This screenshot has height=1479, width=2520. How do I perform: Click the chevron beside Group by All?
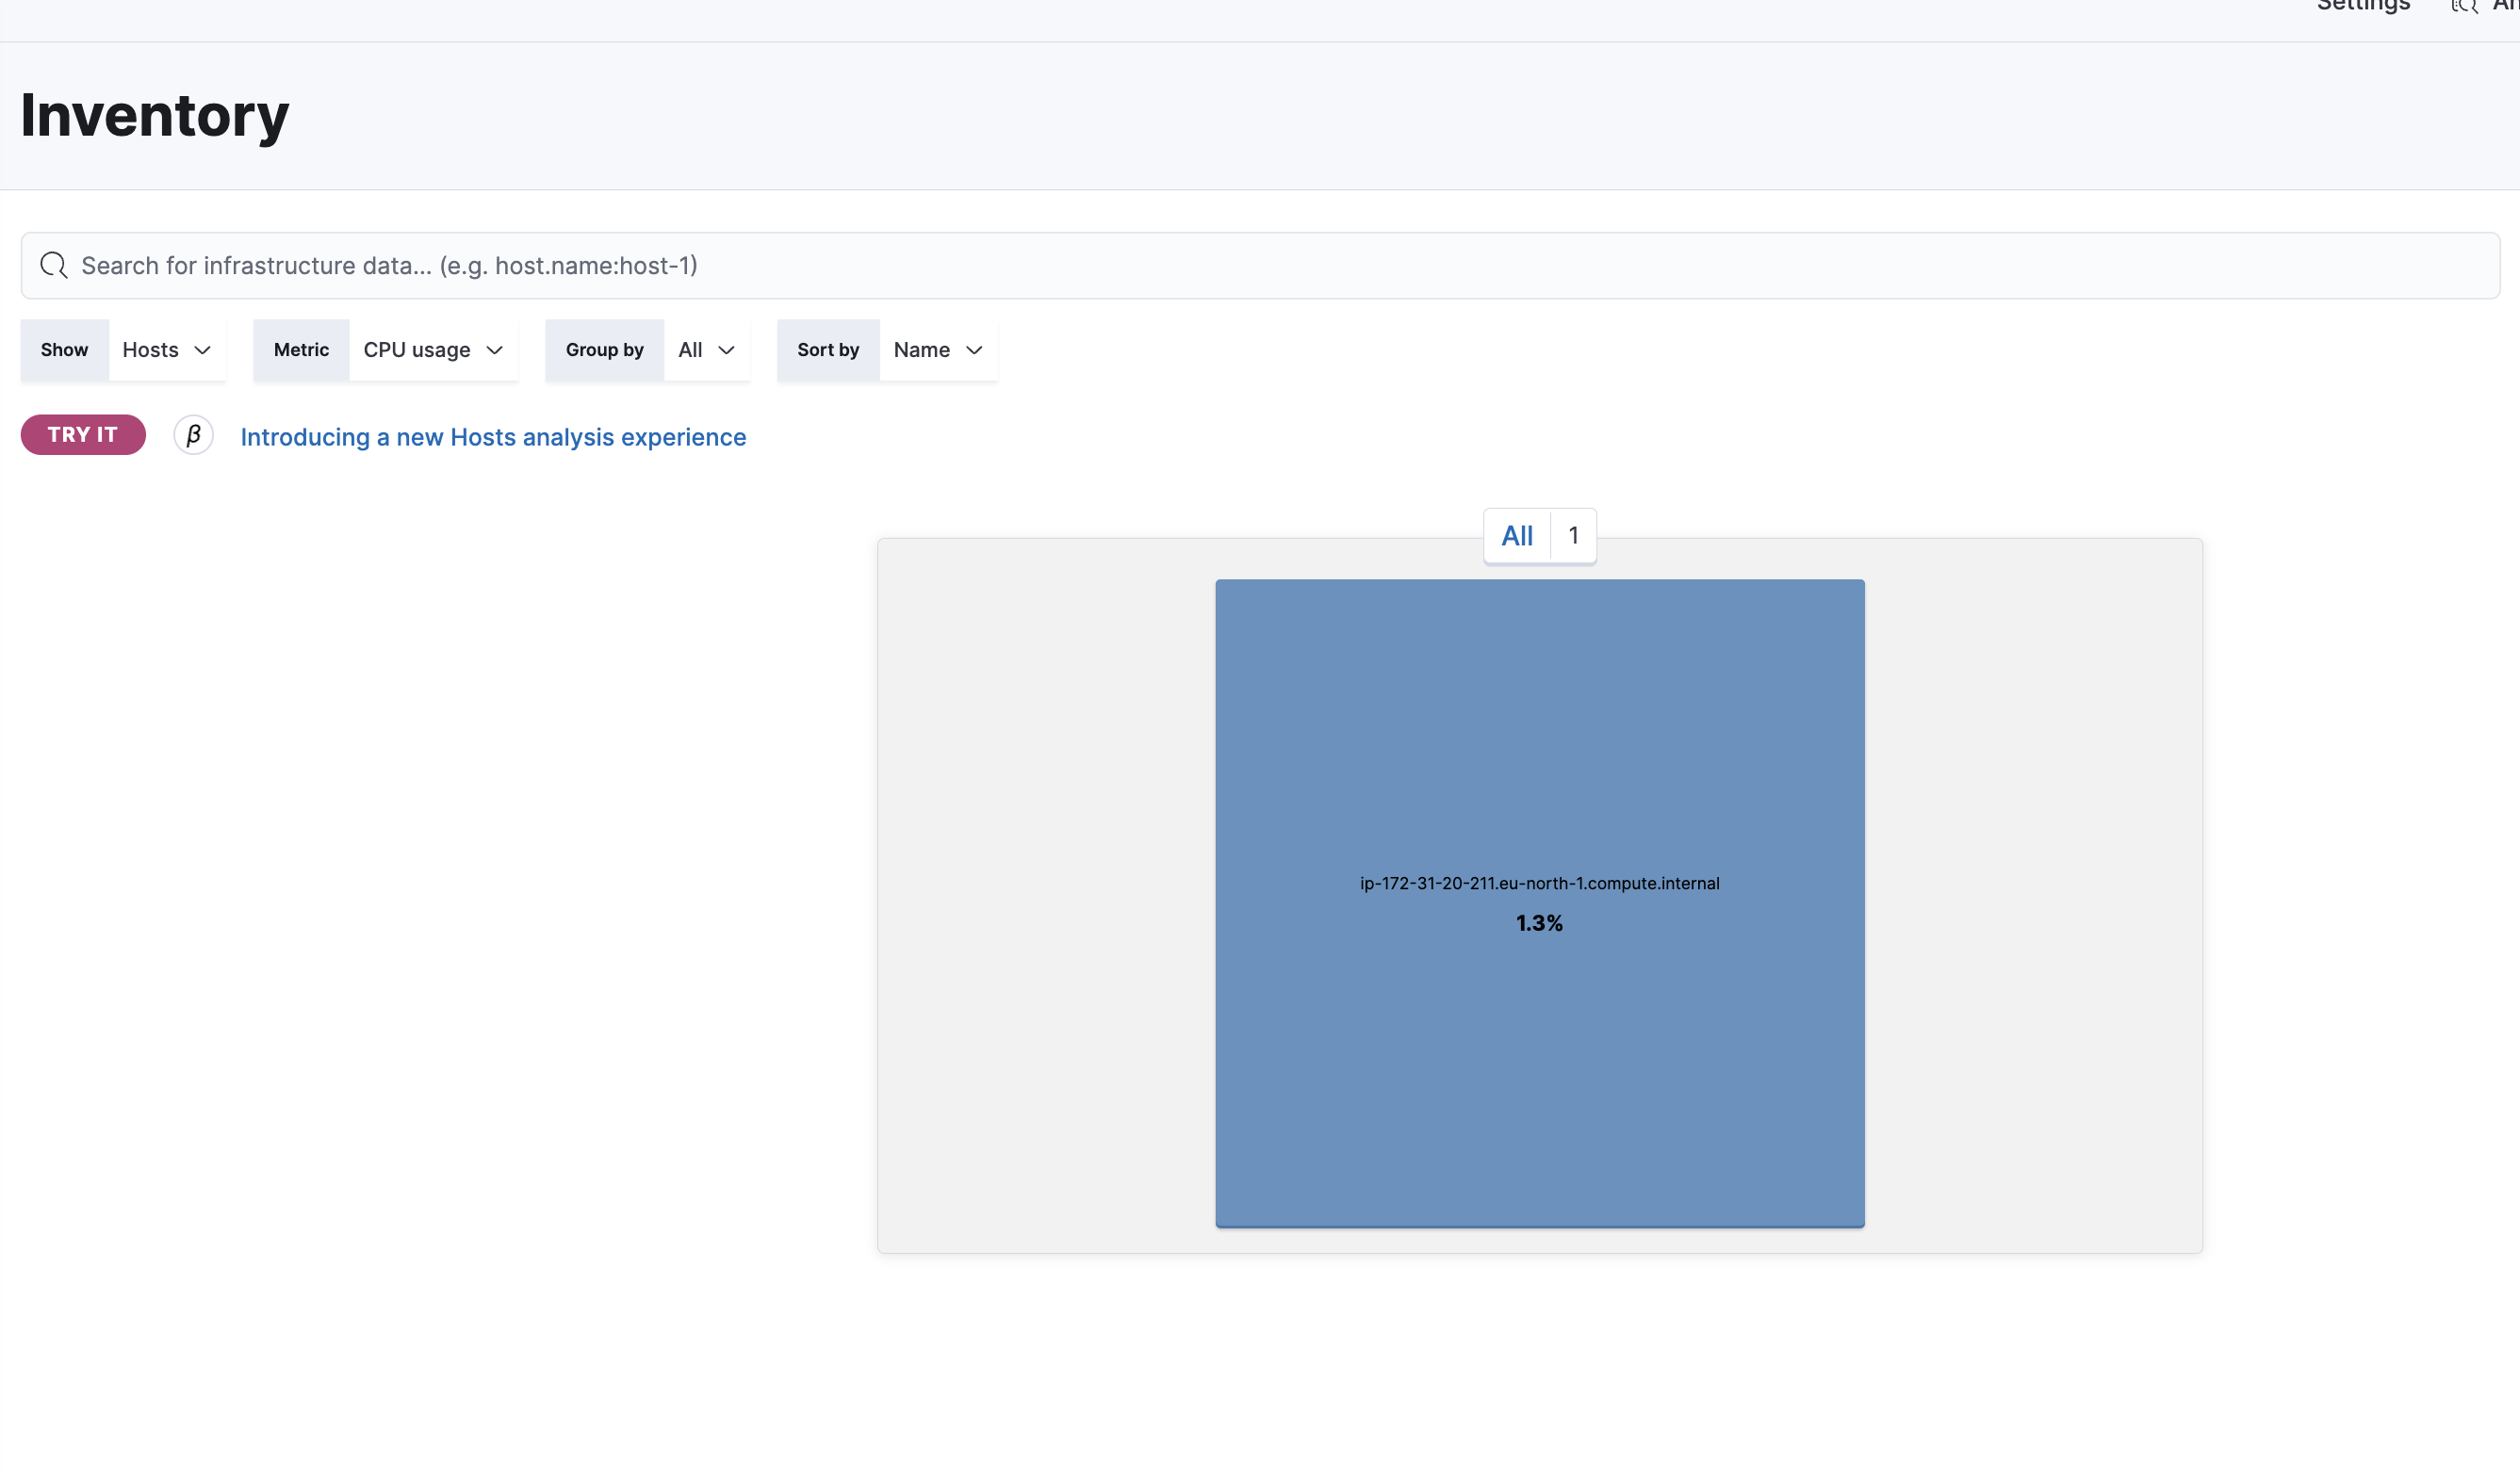pyautogui.click(x=727, y=350)
